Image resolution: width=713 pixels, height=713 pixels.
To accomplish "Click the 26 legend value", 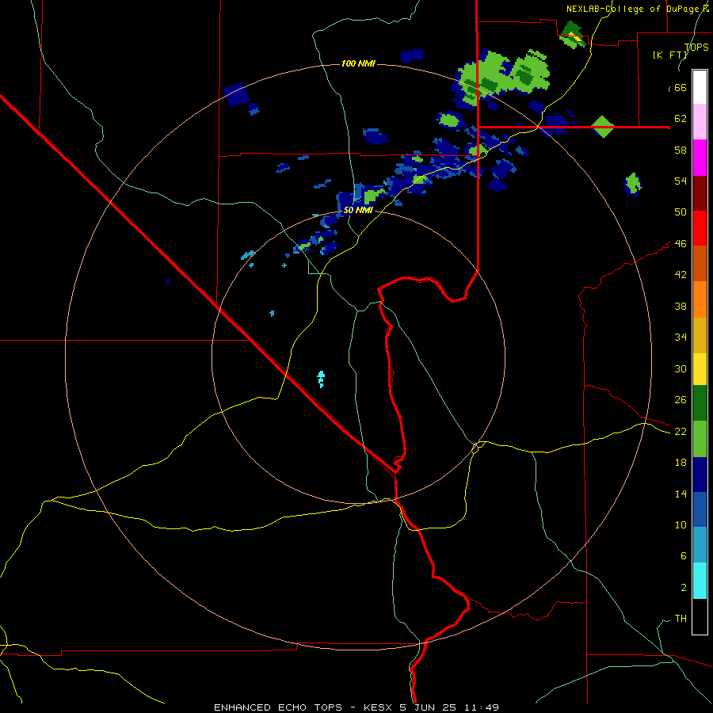I will click(681, 400).
